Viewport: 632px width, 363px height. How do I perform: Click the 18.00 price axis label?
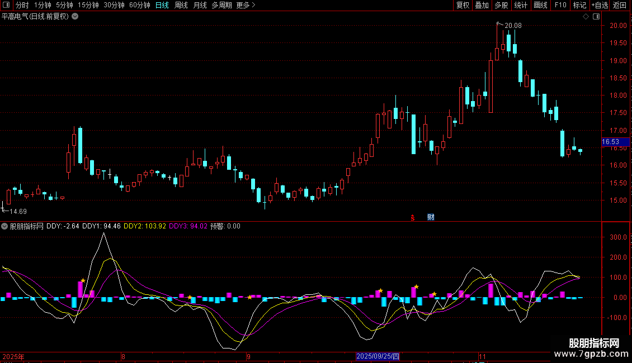coord(618,95)
